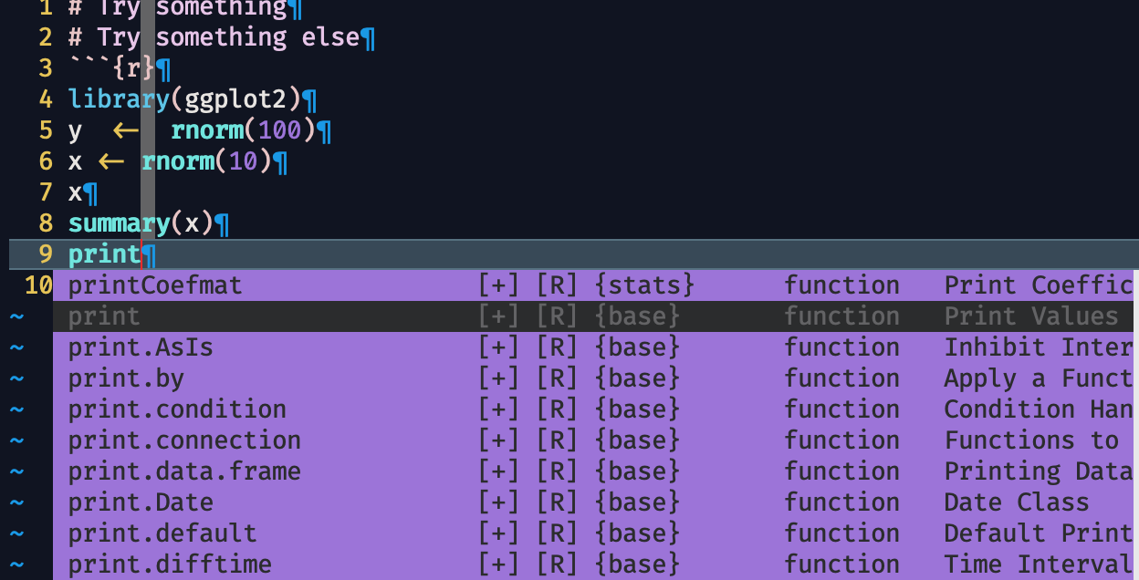
Task: Click 'Apply a Funct' description text
Action: tap(1039, 378)
